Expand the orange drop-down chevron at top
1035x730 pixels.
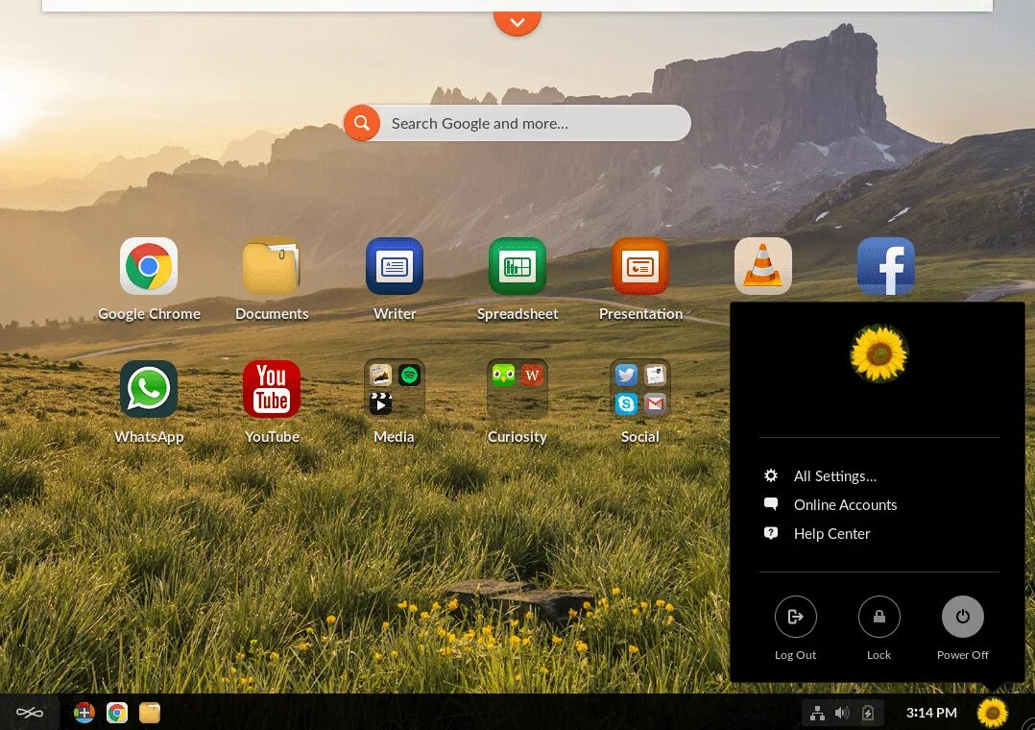[x=517, y=22]
